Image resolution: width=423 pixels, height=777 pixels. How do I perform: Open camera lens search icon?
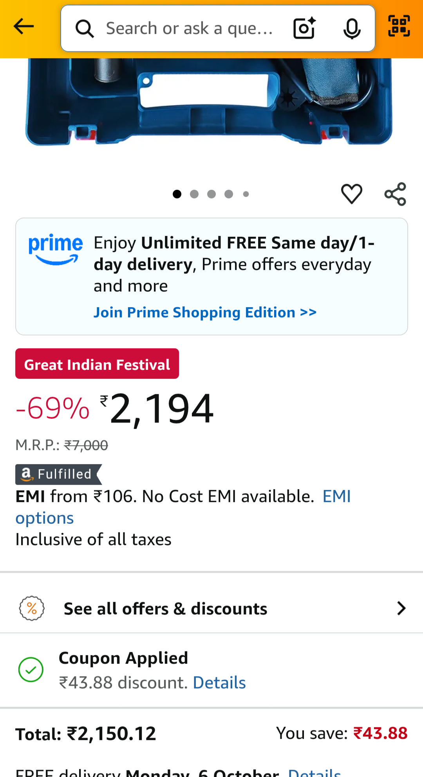(304, 28)
